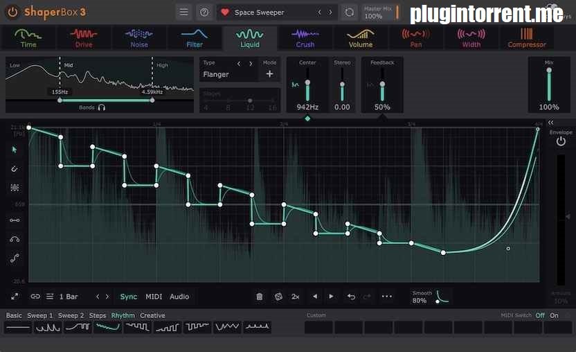Click the Bands headphones solo icon
576x352 pixels.
102,107
